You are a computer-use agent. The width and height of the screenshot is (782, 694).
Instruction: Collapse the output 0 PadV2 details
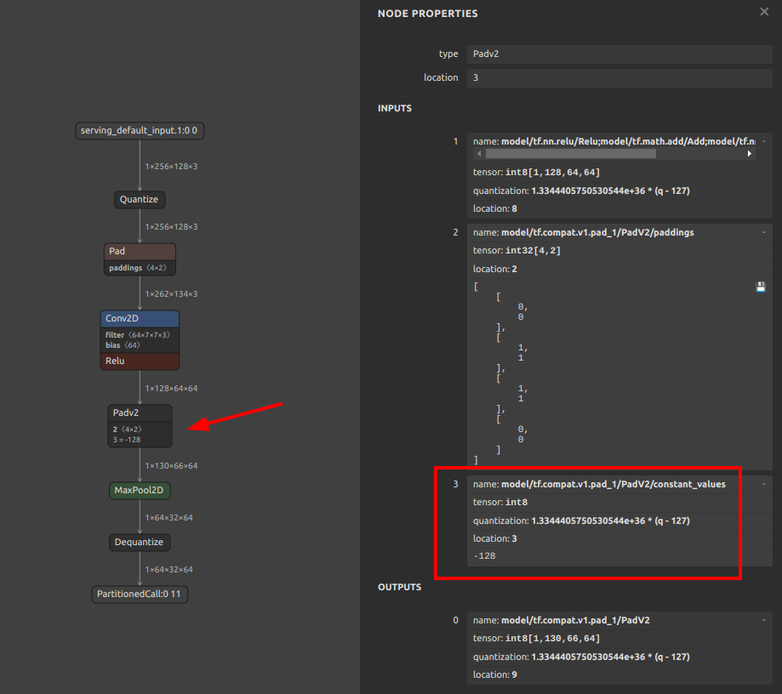pyautogui.click(x=764, y=621)
